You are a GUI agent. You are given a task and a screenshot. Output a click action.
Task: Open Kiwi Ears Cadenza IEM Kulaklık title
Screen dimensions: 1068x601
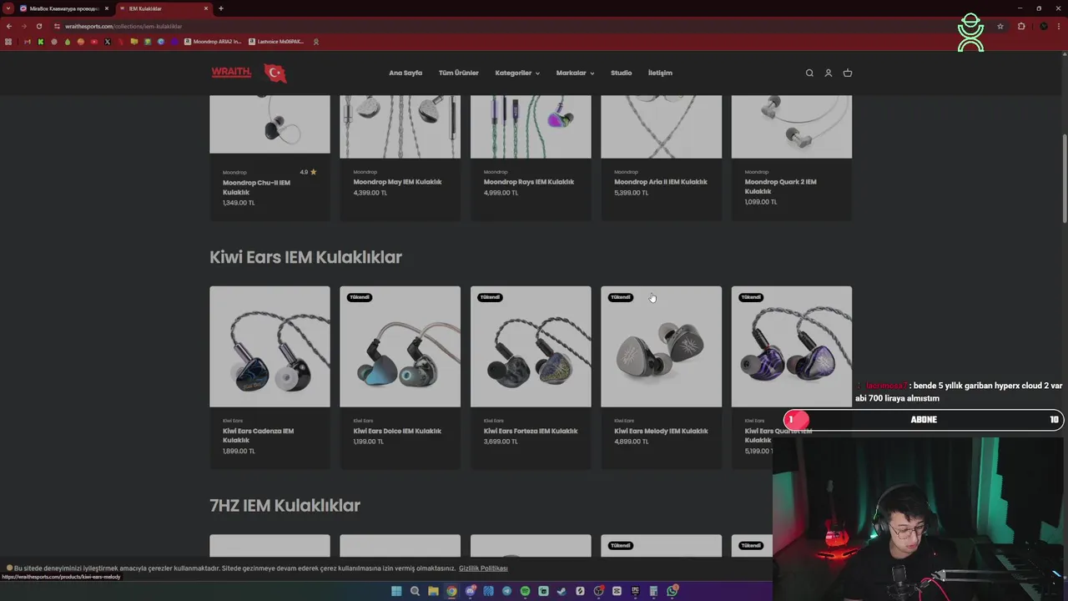[258, 436]
